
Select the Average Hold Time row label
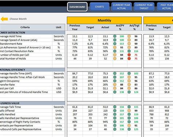(x=11, y=36)
